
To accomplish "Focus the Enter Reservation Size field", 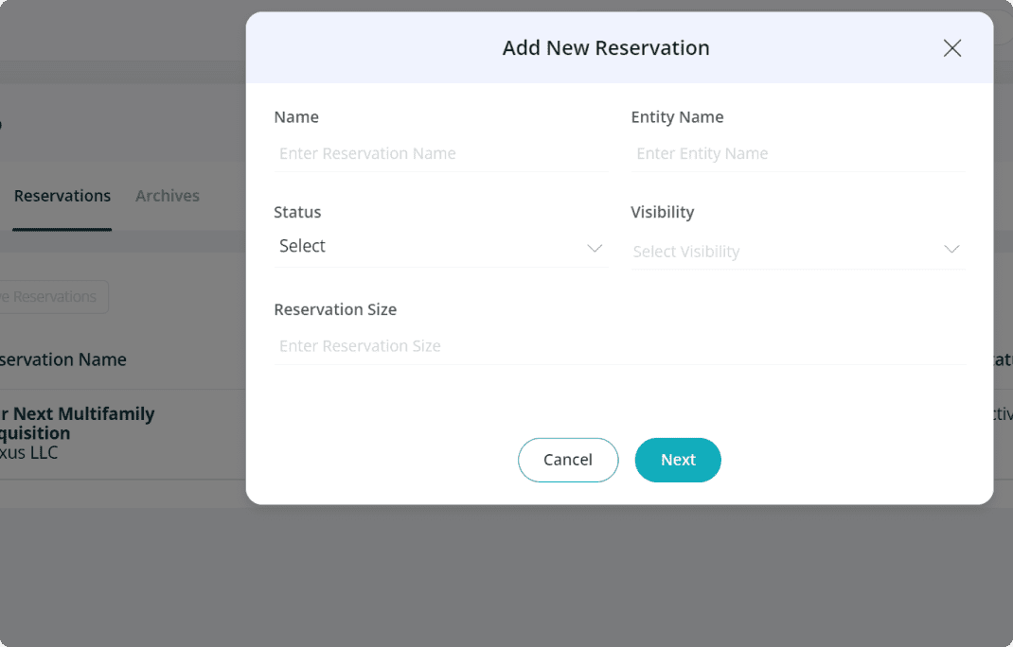I will tap(619, 346).
